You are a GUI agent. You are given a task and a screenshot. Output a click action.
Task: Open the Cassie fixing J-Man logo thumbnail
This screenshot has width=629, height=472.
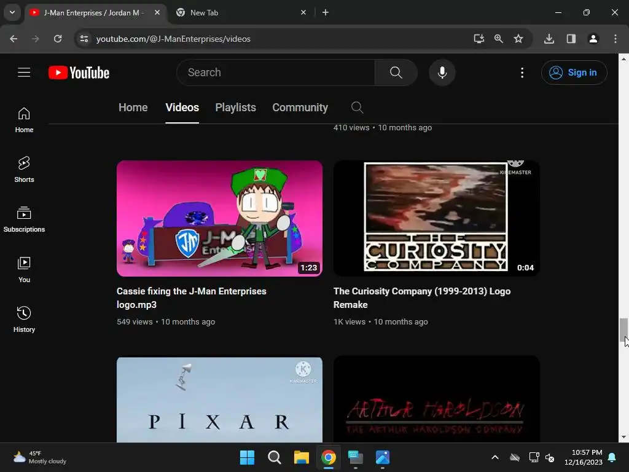[x=219, y=218]
